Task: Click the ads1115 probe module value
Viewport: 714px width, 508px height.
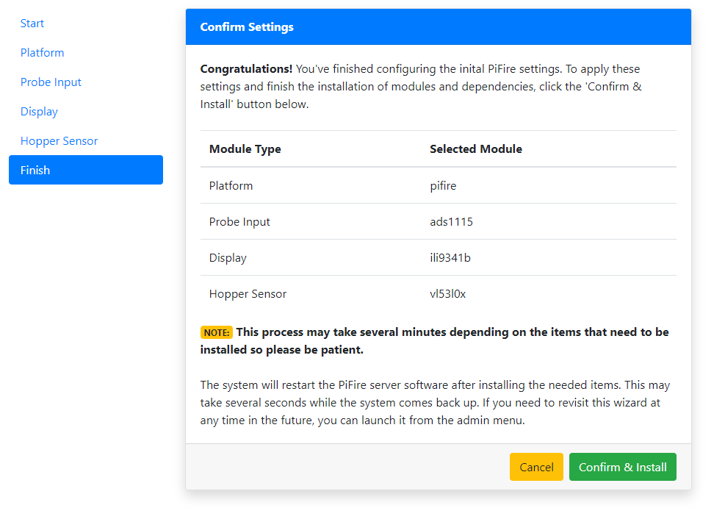Action: pos(451,222)
